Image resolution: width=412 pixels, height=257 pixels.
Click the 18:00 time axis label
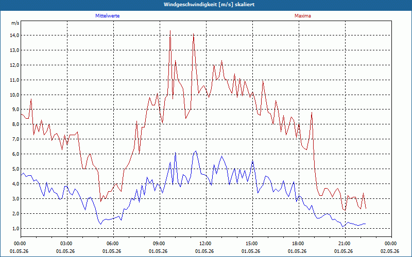click(x=299, y=244)
